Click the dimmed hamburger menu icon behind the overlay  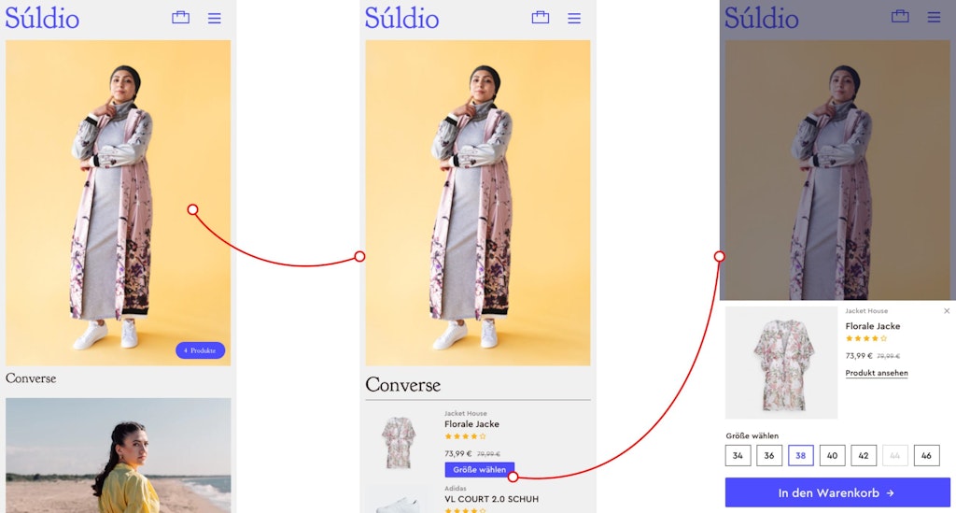[934, 18]
